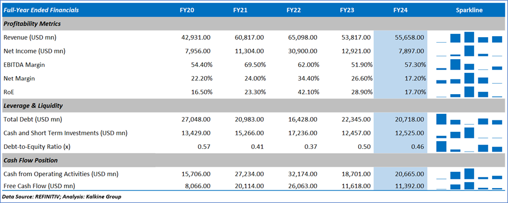The image size is (508, 203).
Task: Select FY21 EBITDA Margin value 69.50%
Action: 255,65
